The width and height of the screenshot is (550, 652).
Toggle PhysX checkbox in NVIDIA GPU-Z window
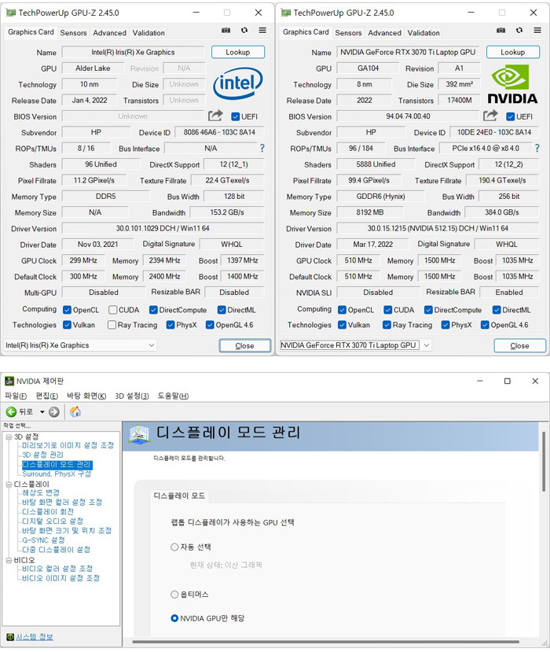445,325
